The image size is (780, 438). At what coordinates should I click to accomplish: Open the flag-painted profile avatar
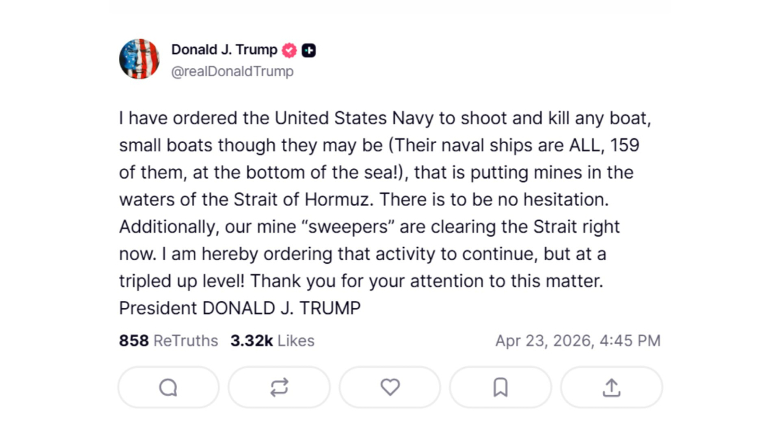(139, 59)
